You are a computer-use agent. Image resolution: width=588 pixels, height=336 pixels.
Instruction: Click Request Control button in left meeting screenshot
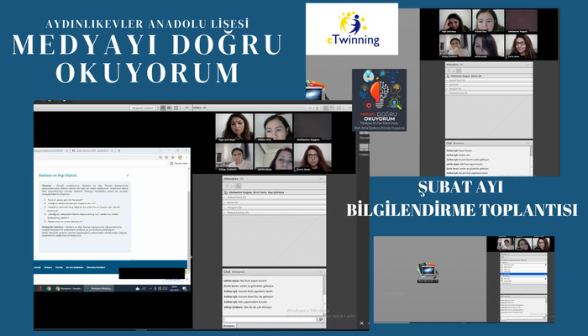[x=143, y=108]
